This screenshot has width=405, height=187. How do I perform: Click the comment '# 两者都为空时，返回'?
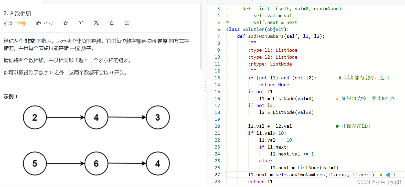click(364, 78)
